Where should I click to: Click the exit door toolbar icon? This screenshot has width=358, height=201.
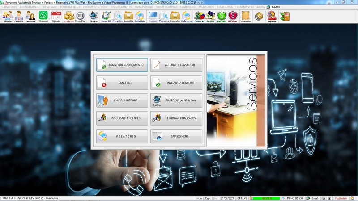285,17
